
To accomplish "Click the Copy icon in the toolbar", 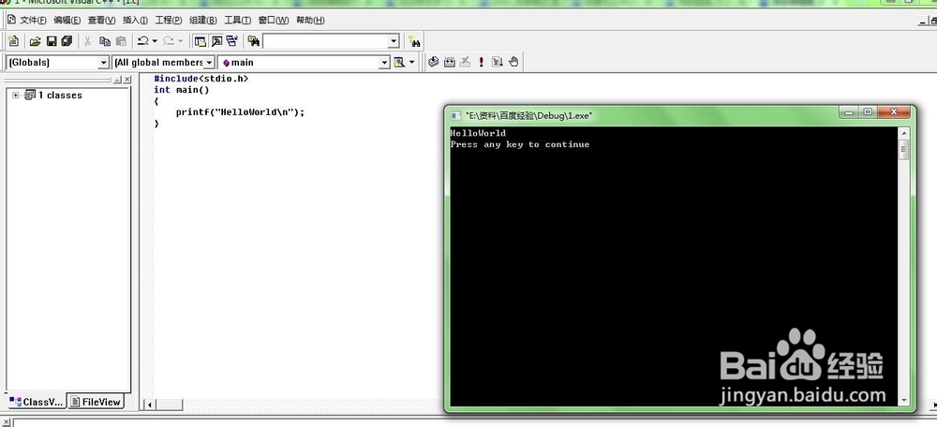I will tap(105, 41).
